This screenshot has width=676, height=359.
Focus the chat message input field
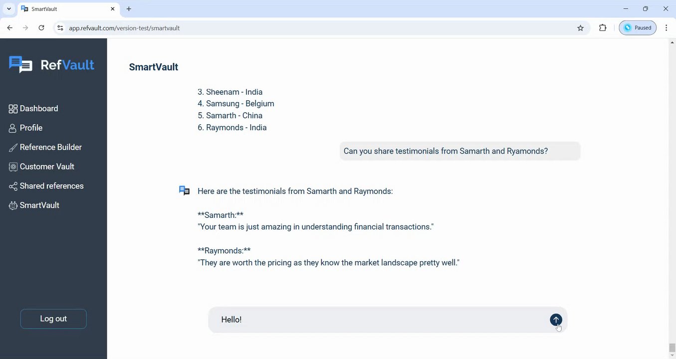click(x=388, y=320)
